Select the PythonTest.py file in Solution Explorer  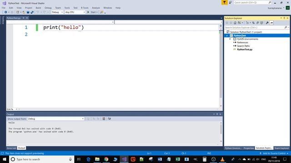245,49
